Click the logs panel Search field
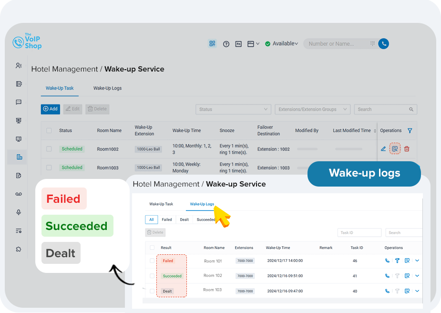Screen dimensions: 441x313 (404, 232)
